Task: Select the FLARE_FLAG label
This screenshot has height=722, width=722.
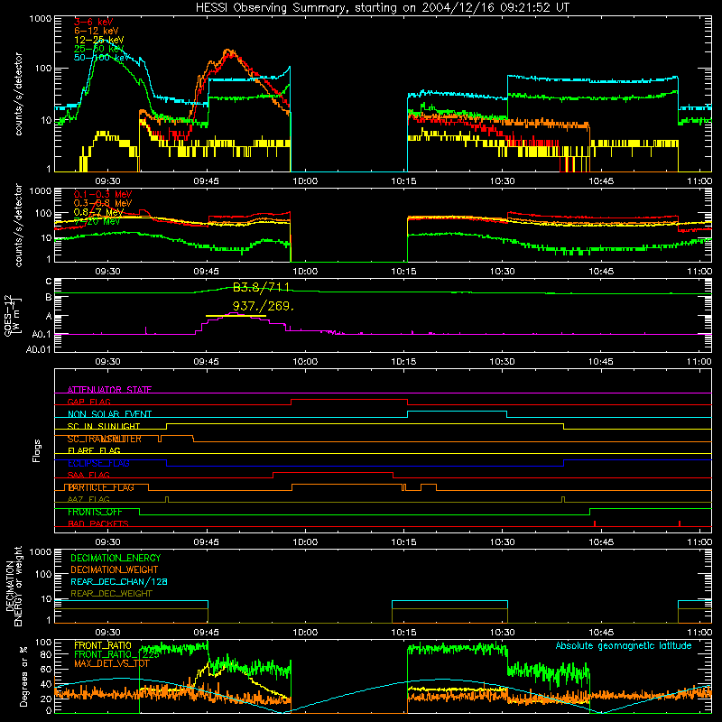Action: click(94, 450)
